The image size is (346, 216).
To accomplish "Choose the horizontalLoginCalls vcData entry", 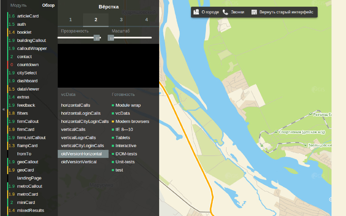I will click(81, 113).
